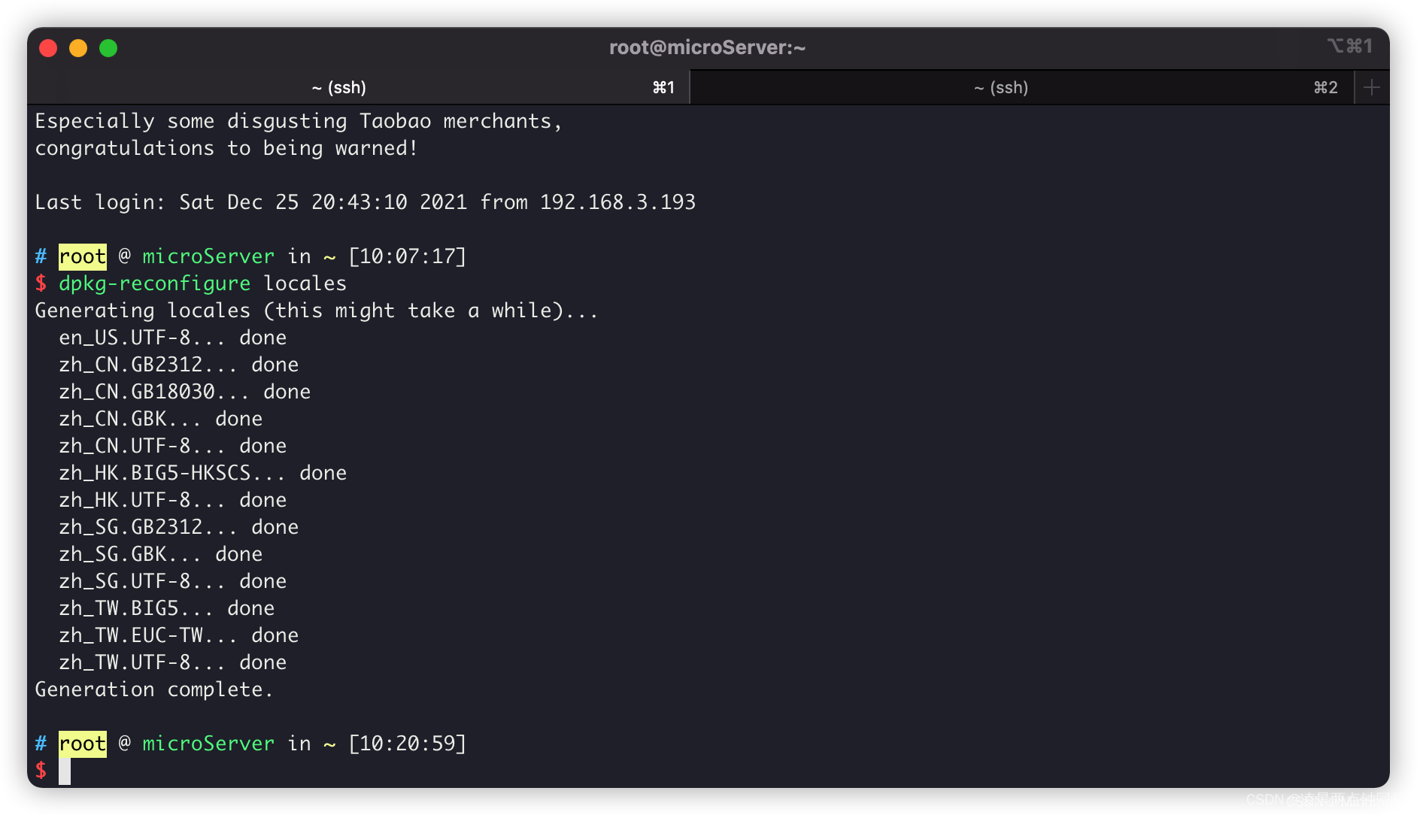Click the zh_HK.UTF-8 locale line

(173, 500)
